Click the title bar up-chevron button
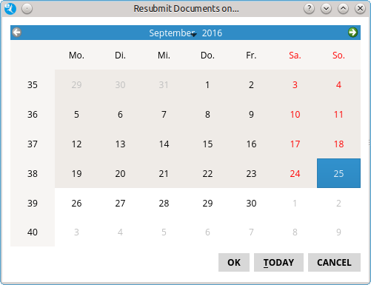 pyautogui.click(x=343, y=9)
